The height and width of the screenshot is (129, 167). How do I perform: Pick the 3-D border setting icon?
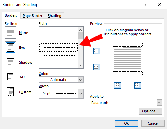click(x=10, y=77)
